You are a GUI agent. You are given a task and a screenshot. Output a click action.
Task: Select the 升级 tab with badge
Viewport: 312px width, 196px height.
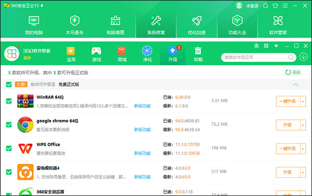pyautogui.click(x=173, y=54)
